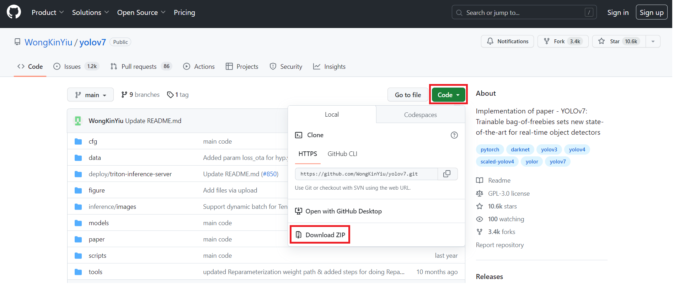Select the repository Code tab
This screenshot has height=284, width=674.
[30, 67]
